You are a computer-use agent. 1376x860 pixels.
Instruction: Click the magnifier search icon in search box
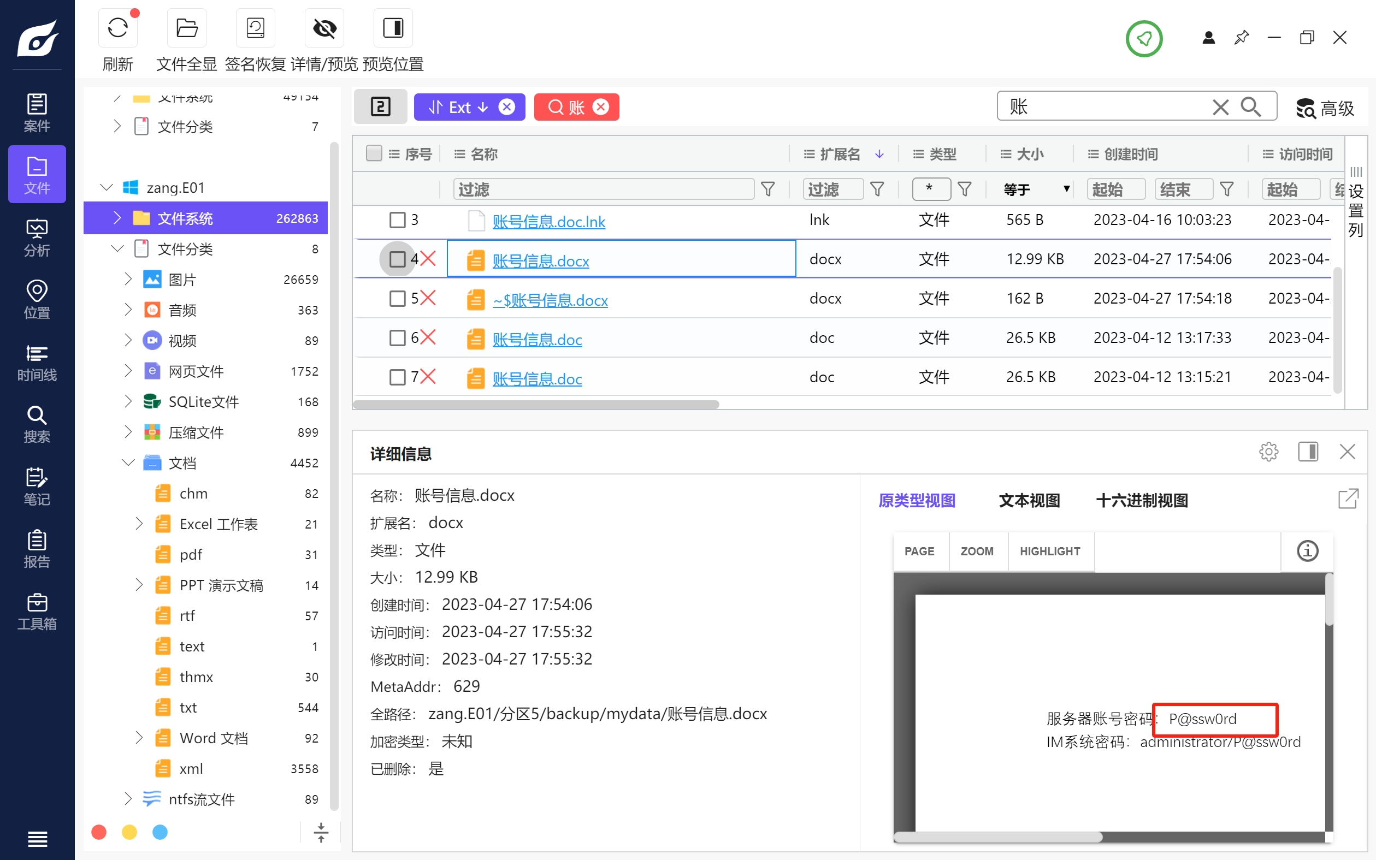1251,106
